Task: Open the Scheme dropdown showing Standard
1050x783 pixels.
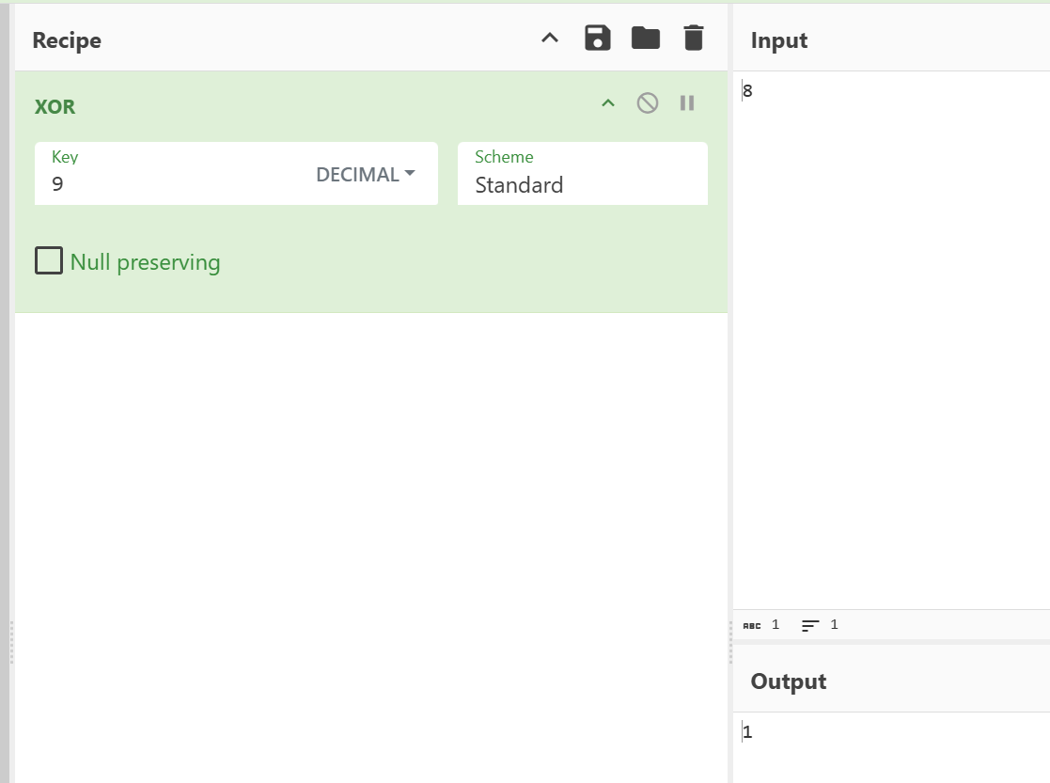Action: [582, 184]
